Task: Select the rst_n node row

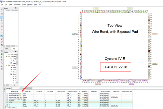Action: point(69,102)
